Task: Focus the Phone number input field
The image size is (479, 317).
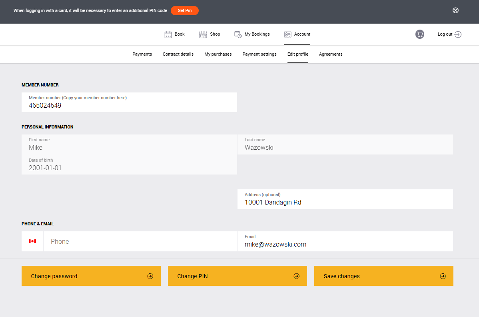Action: [x=140, y=242]
